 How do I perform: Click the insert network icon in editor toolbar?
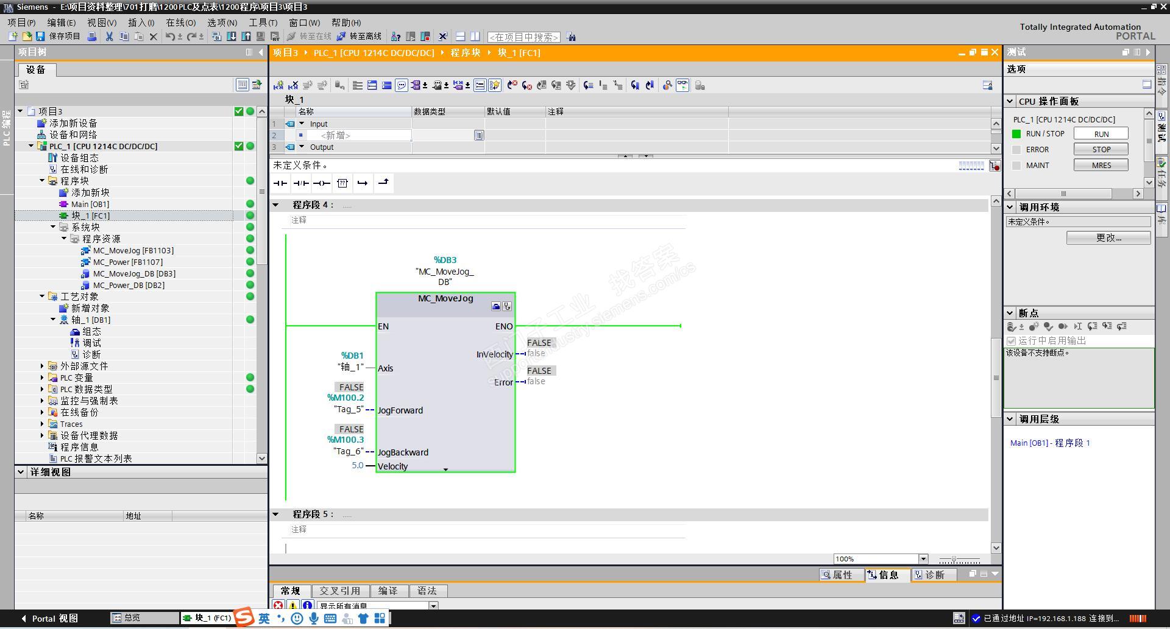tap(278, 85)
